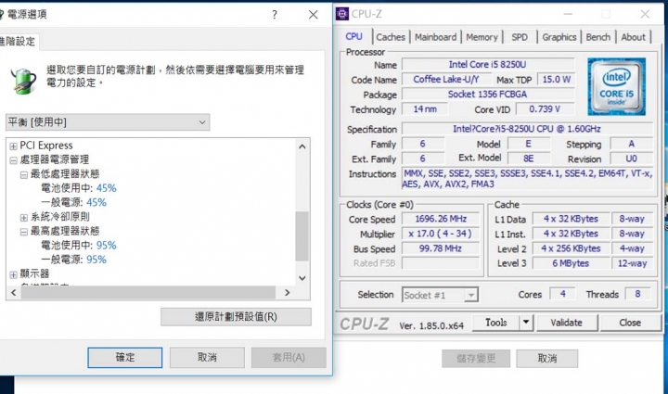668x394 pixels.
Task: Click the Validate button
Action: [567, 323]
